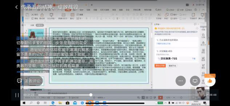Go back using the top-left arrow

pos(16,7)
